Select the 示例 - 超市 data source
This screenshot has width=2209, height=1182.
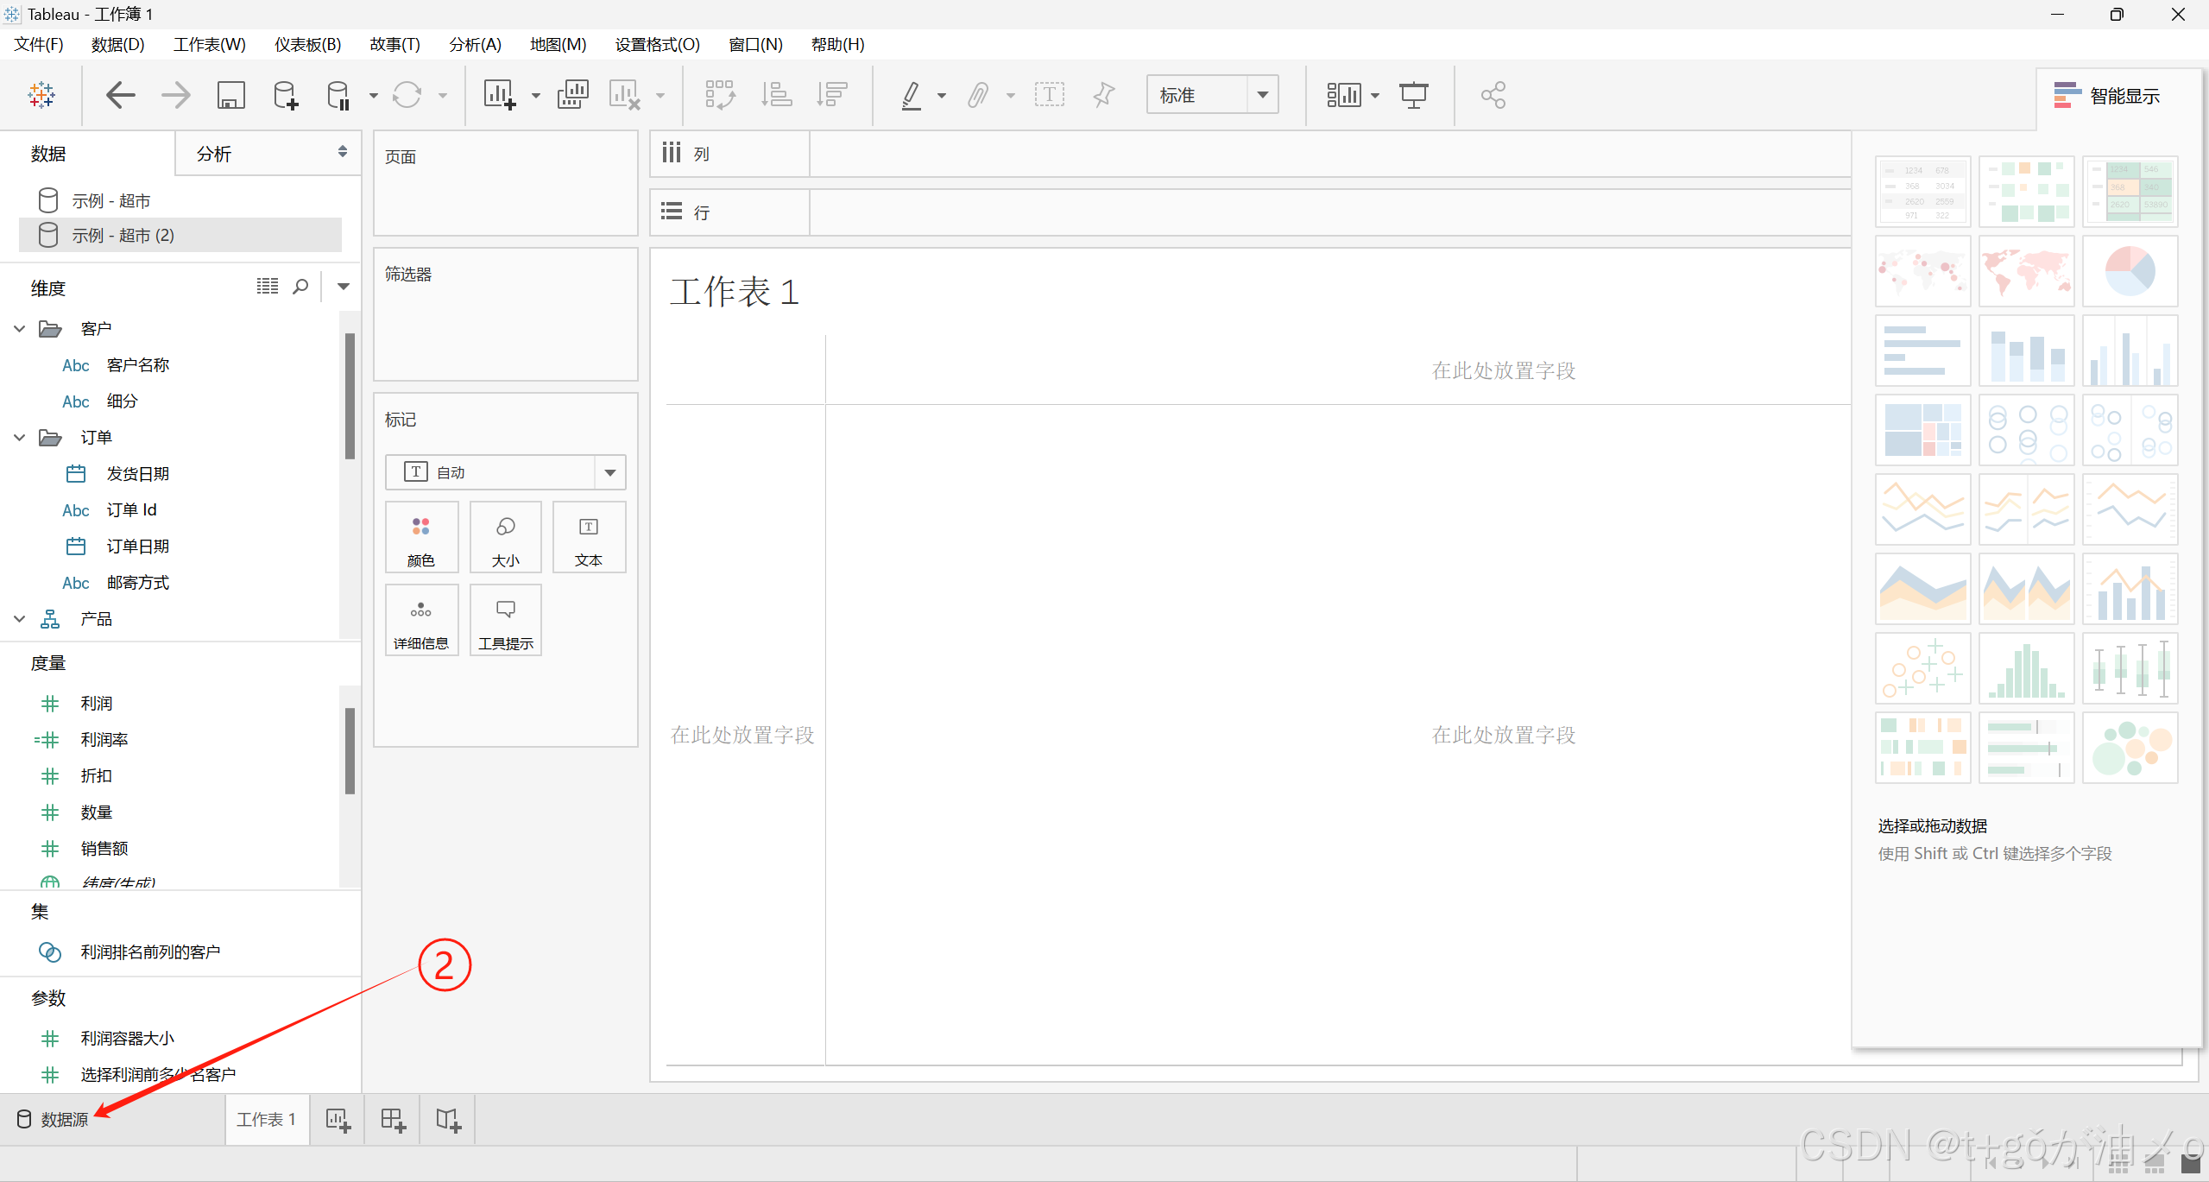pyautogui.click(x=110, y=201)
